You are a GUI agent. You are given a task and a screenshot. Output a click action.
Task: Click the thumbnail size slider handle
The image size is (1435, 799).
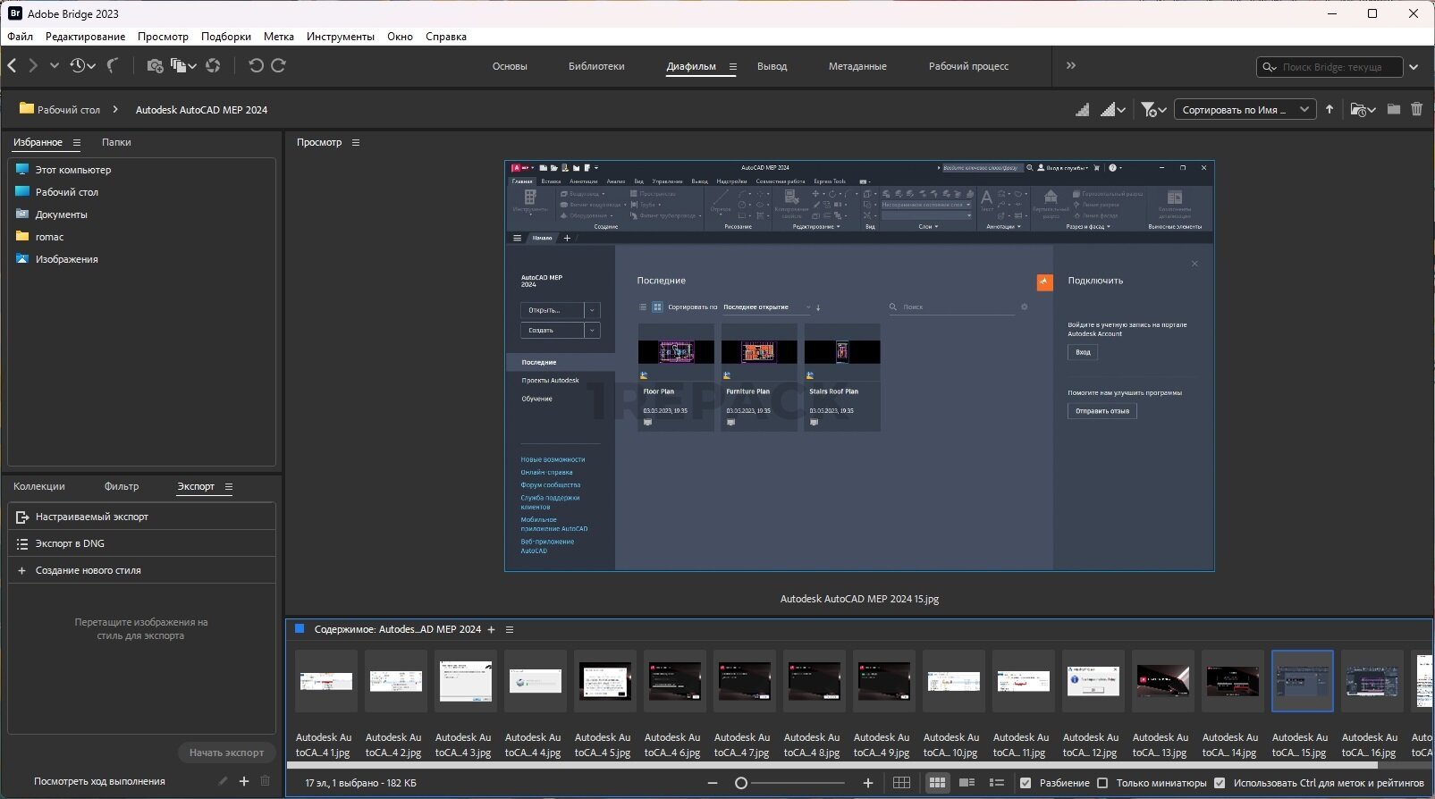pos(741,783)
